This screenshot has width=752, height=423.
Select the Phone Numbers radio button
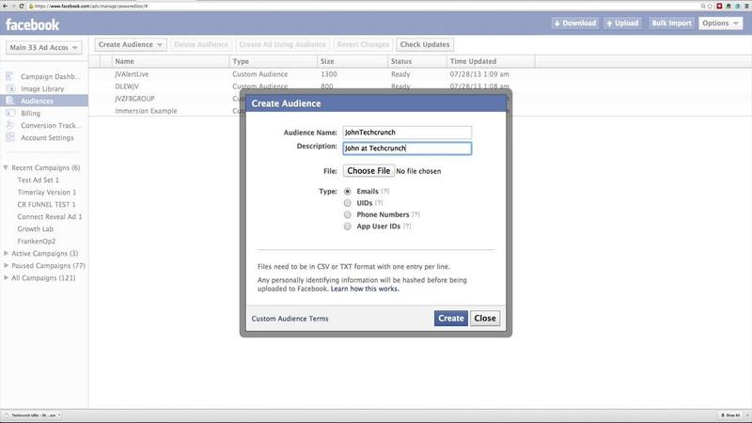(347, 214)
